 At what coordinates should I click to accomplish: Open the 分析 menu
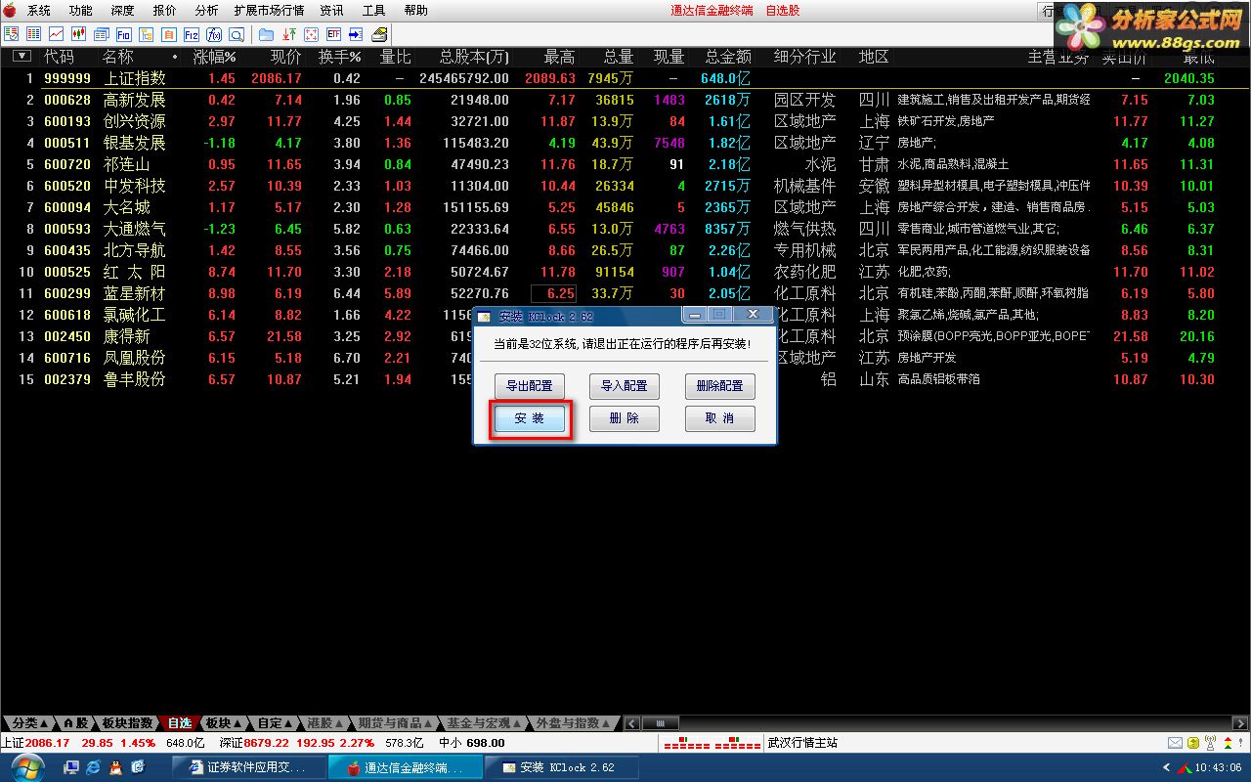[206, 11]
